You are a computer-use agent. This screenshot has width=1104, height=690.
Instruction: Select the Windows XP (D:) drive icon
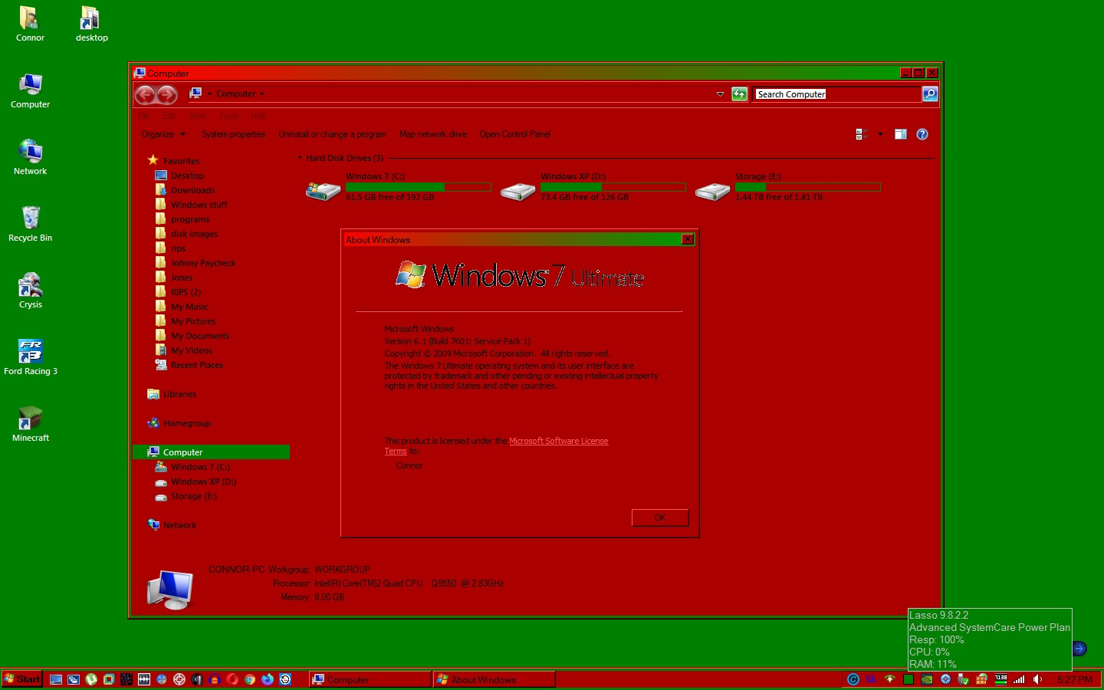pos(518,190)
